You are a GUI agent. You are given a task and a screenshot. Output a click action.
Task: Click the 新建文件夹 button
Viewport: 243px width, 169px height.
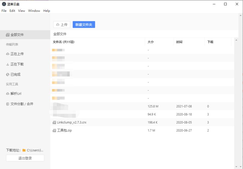click(84, 25)
